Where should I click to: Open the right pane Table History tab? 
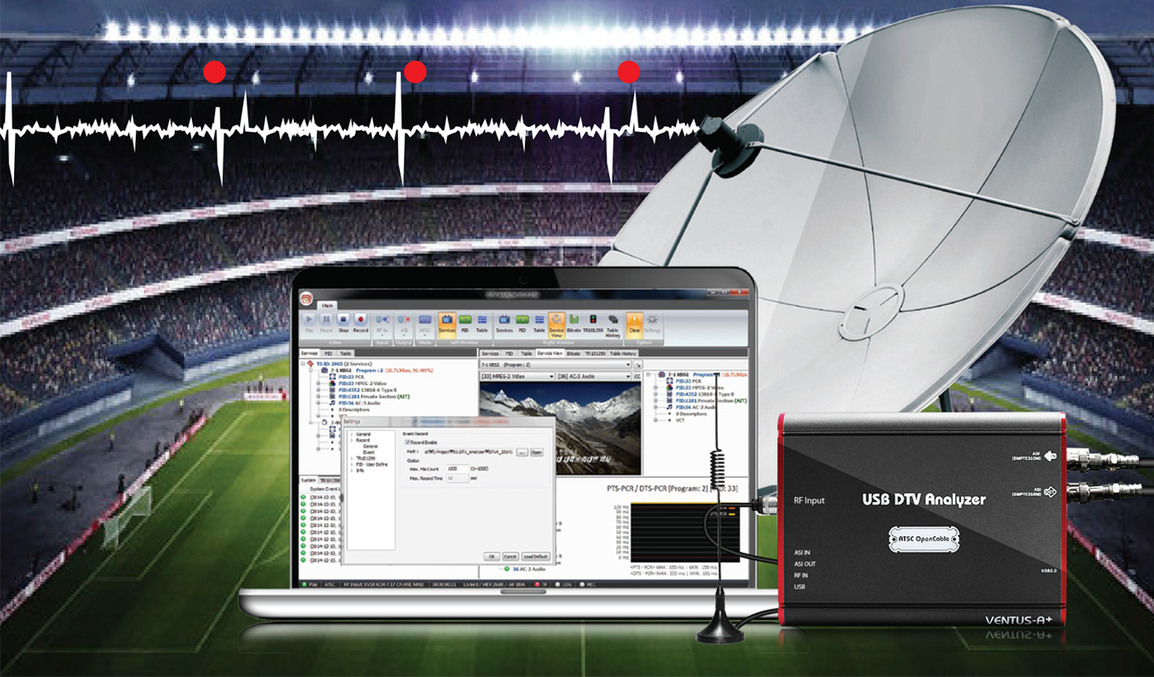623,353
